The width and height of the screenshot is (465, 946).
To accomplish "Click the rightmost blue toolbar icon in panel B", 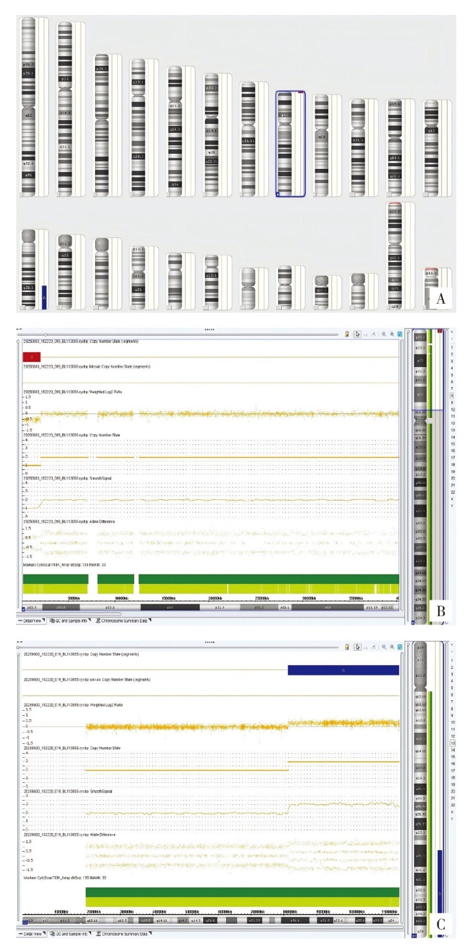I will click(400, 334).
